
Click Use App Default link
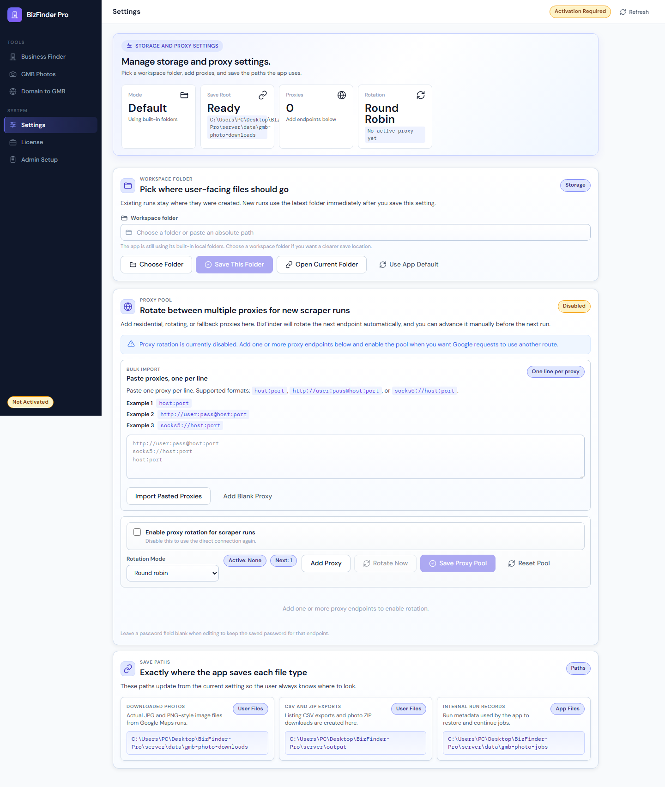(409, 265)
